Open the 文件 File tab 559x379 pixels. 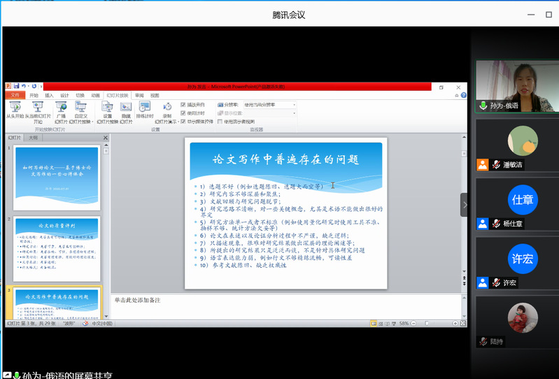[15, 95]
